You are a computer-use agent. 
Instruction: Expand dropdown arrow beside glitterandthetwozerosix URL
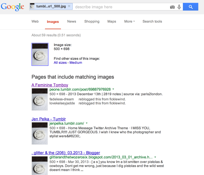click(x=155, y=157)
